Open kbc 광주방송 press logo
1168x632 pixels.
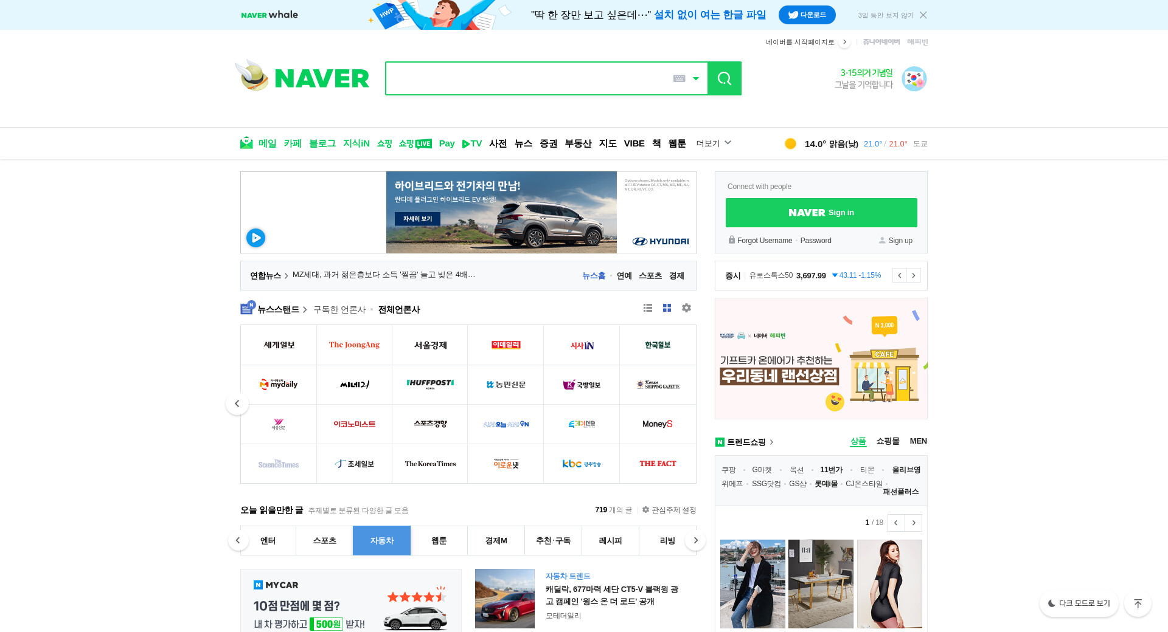[x=582, y=464]
